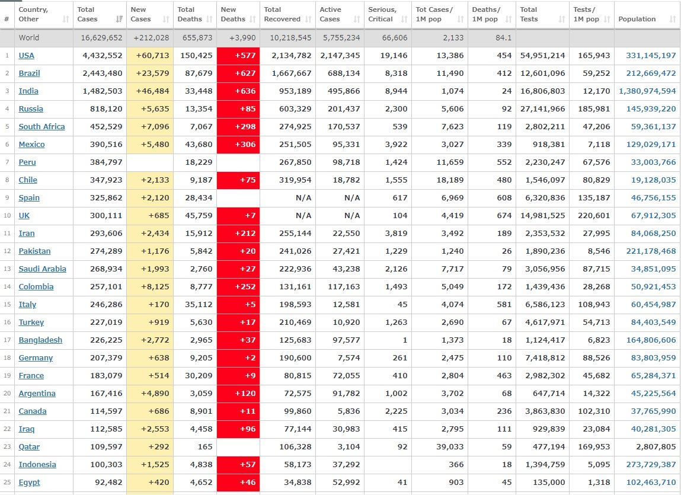This screenshot has width=681, height=495.
Task: Open the South Africa country page
Action: tap(41, 126)
